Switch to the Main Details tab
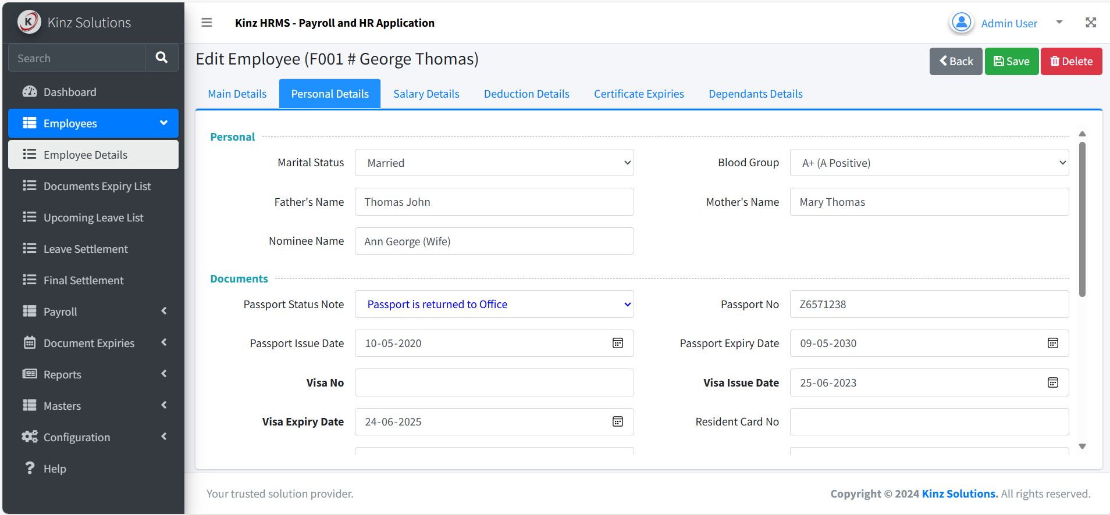 [237, 94]
